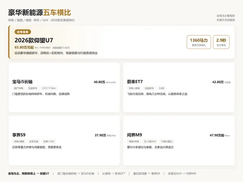Image resolution: width=243 pixels, height=182 pixels.
Task: Click footer 多座位SUV → 问界M9
Action: pos(182,174)
